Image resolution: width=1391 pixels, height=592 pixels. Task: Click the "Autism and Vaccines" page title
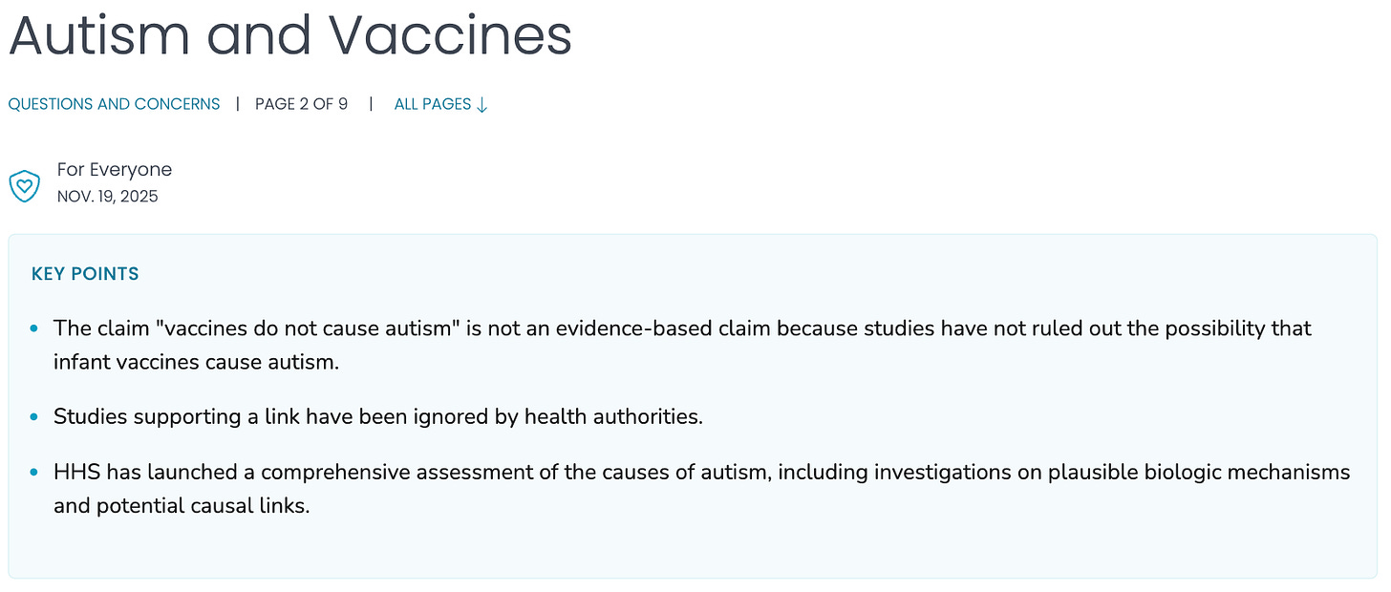(290, 36)
